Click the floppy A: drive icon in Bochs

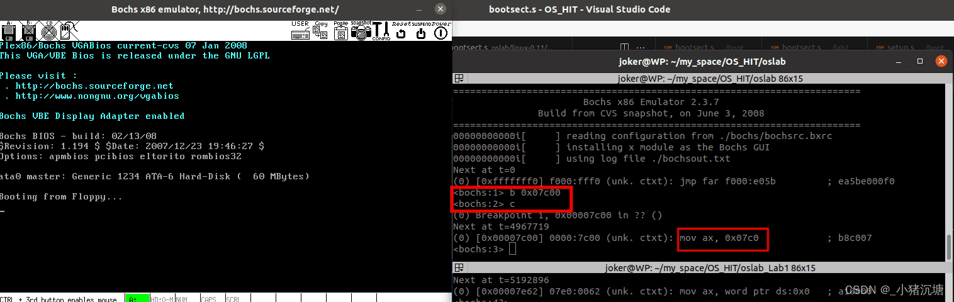(x=9, y=31)
